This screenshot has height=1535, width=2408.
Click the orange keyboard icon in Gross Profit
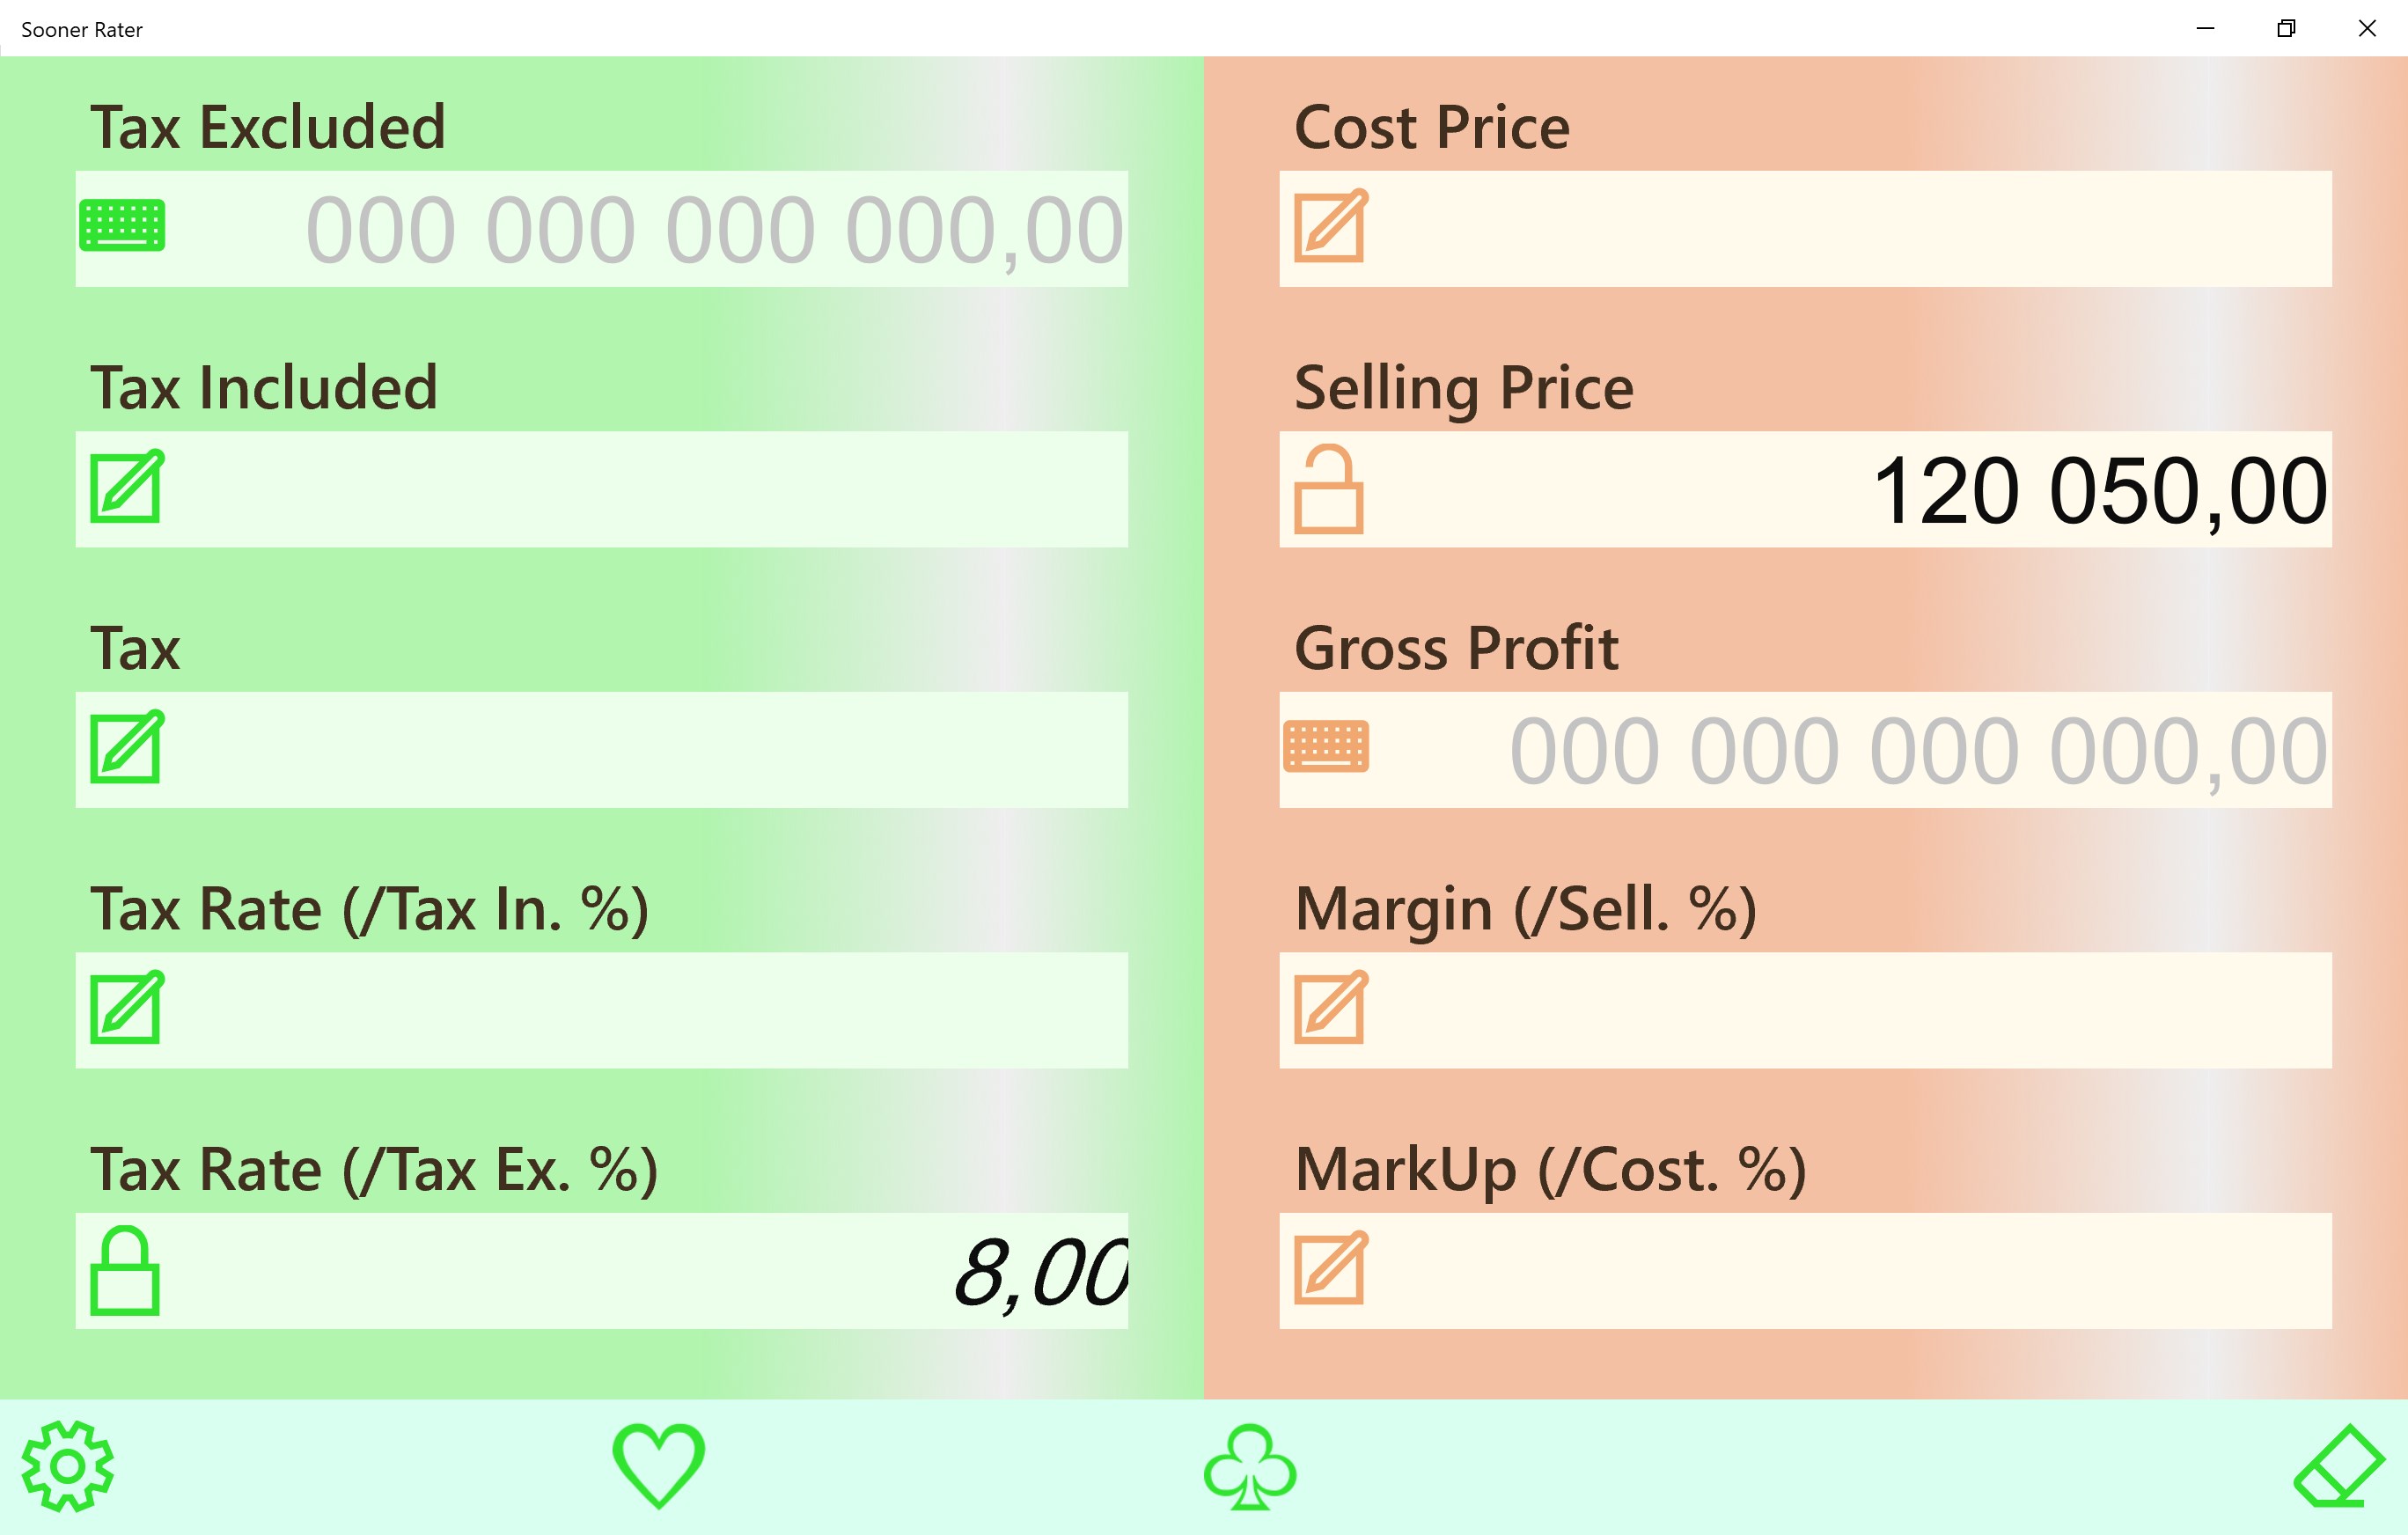1325,747
